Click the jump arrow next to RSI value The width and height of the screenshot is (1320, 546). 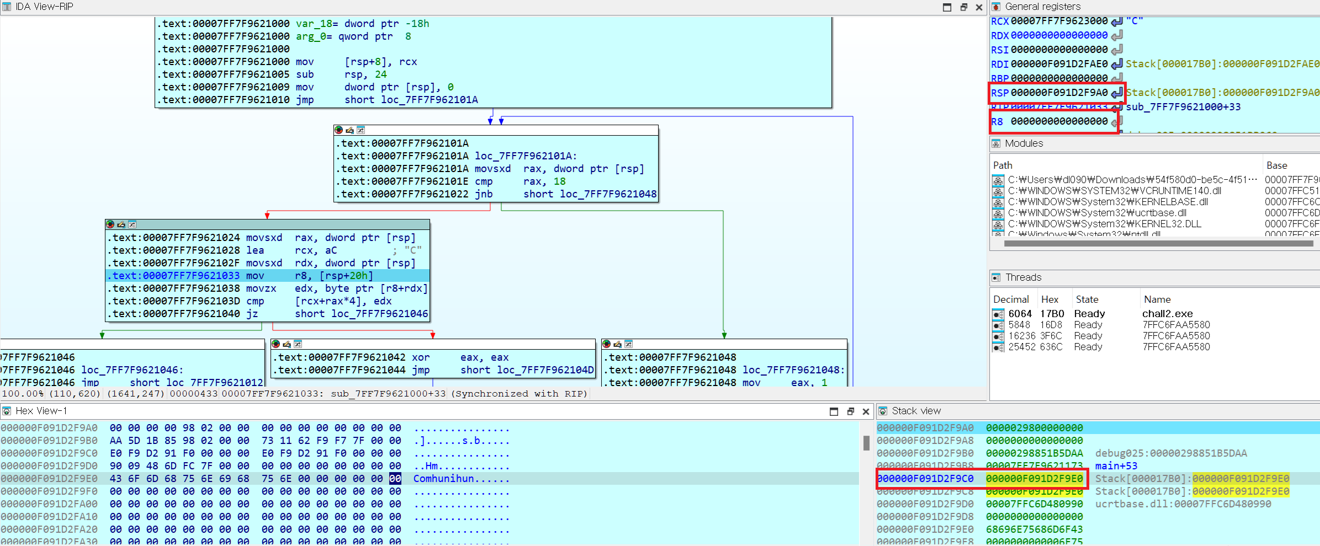[1117, 50]
